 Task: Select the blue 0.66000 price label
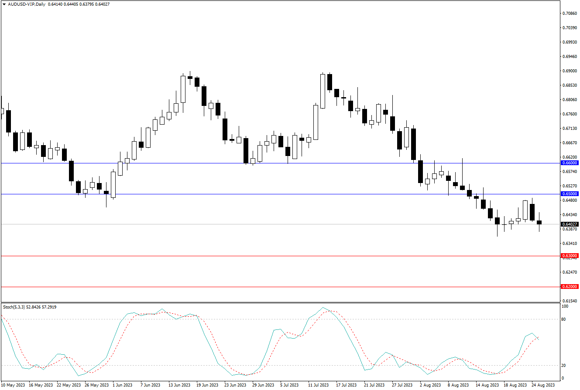coord(570,163)
